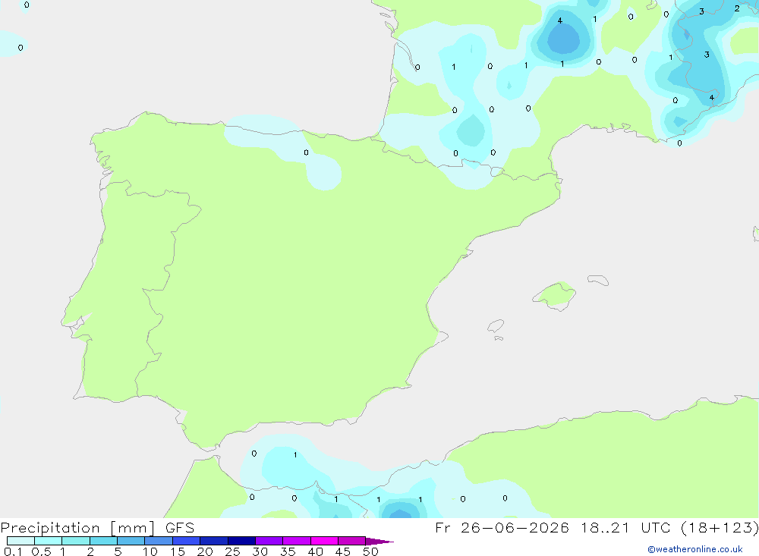Click the date "Fr 26-06-2026" text
759x556 pixels.
coord(502,528)
